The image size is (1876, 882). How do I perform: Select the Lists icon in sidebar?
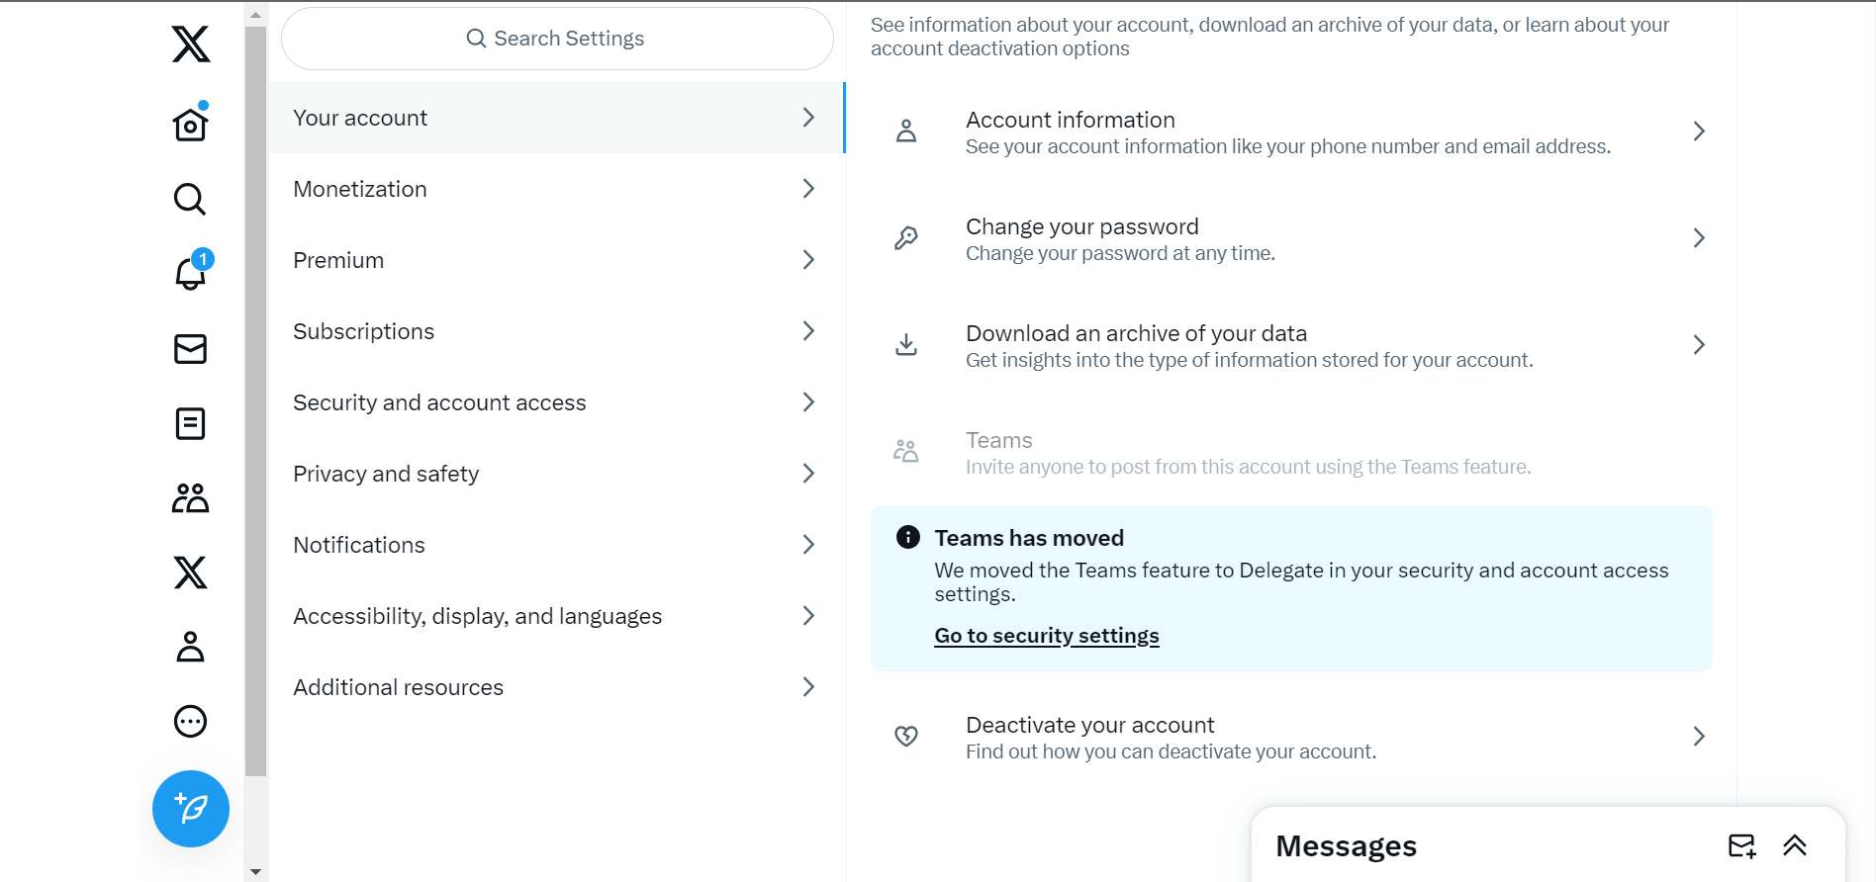click(189, 423)
